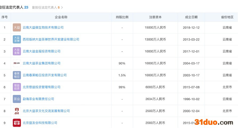Click the 成立日期 column header
The image size is (238, 128).
click(x=191, y=17)
